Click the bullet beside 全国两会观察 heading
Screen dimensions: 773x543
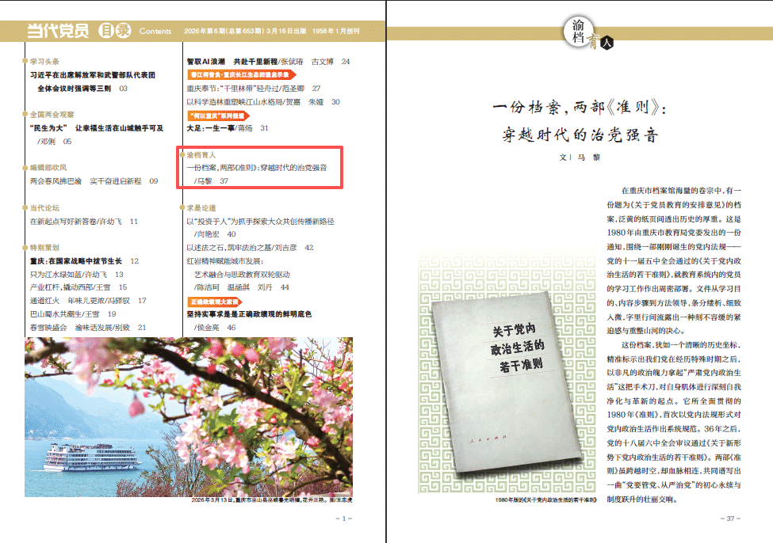(25, 115)
